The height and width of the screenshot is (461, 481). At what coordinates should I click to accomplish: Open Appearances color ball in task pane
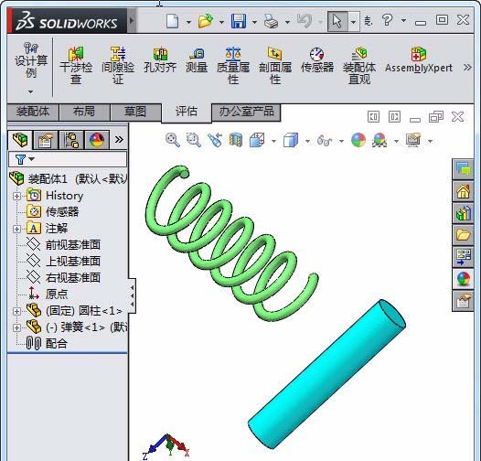coord(463,279)
